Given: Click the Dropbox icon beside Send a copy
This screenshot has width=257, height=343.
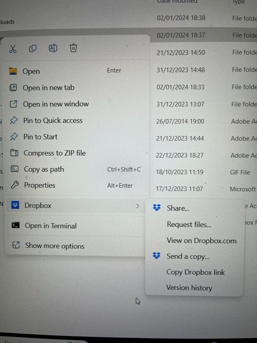Looking at the screenshot, I should pyautogui.click(x=156, y=255).
